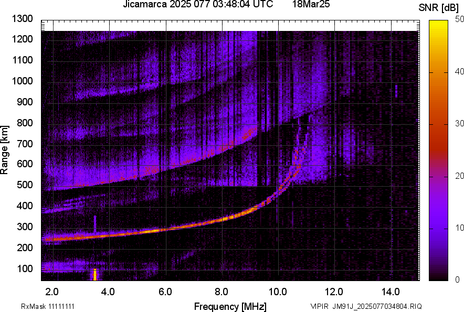The width and height of the screenshot is (464, 312).
Task: Click the frequency tick label '8.0'
Action: [222, 292]
